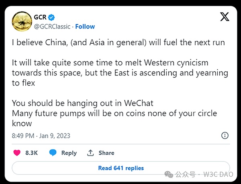
Task: Open the 8:49 PM Jan 9, 2023 timestamp
Action: [x=41, y=136]
